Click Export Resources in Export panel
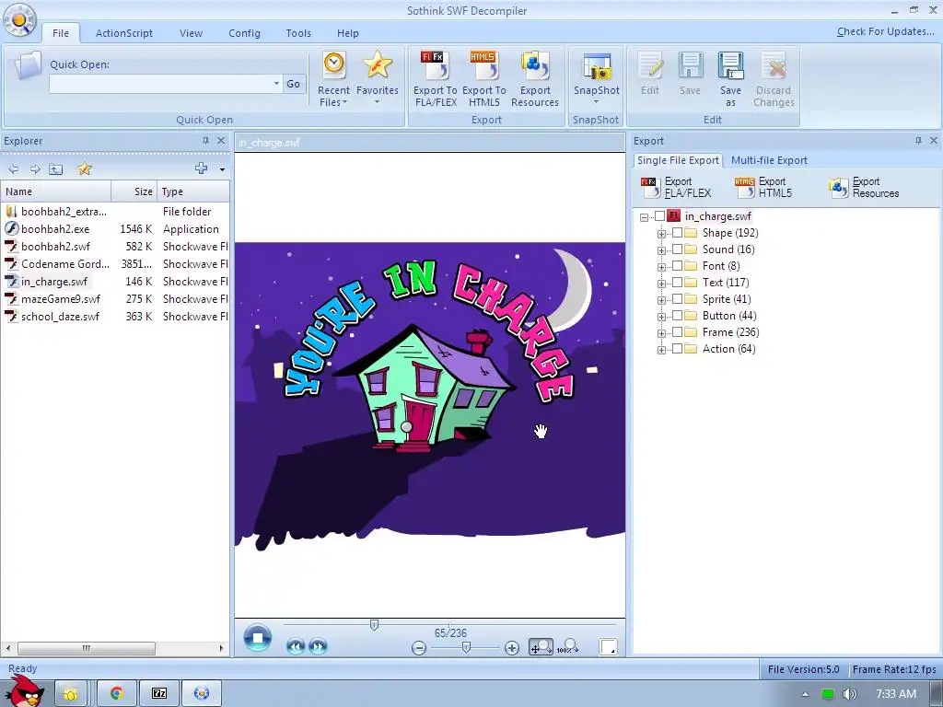Viewport: 943px width, 707px height. click(864, 188)
